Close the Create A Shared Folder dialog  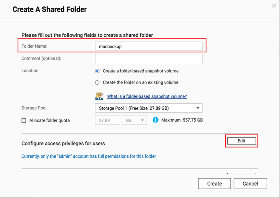point(274,6)
